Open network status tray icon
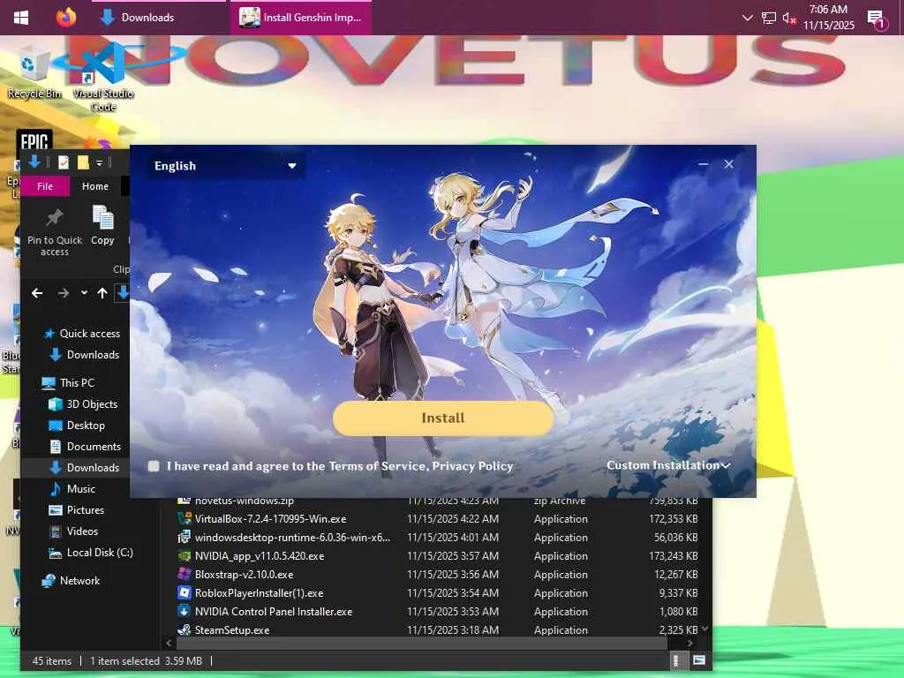 [769, 18]
